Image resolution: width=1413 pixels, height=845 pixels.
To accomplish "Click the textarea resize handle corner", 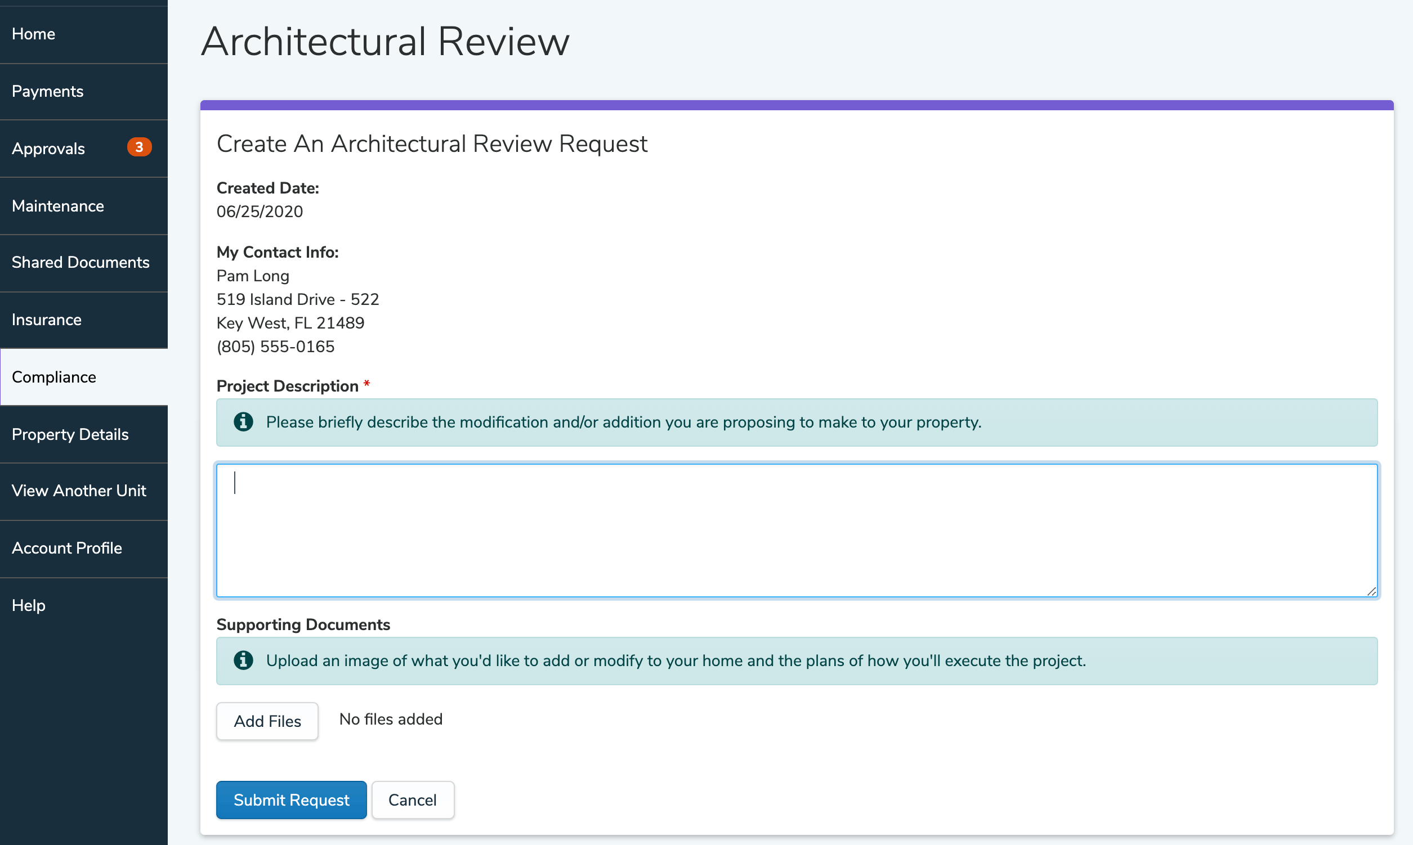I will pyautogui.click(x=1371, y=592).
